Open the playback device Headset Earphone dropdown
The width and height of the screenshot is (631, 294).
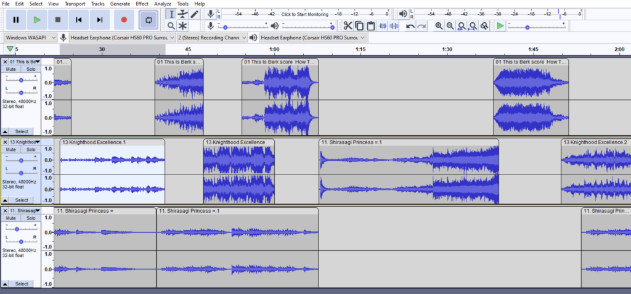tap(312, 38)
